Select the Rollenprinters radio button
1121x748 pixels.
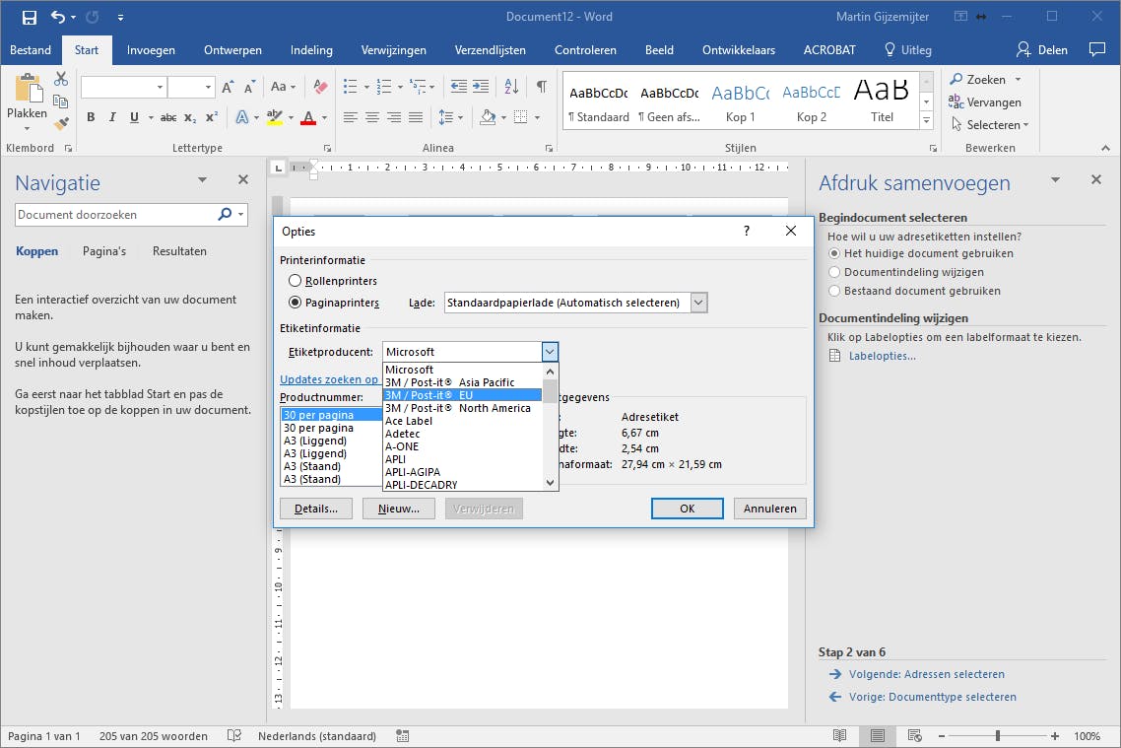coord(295,282)
